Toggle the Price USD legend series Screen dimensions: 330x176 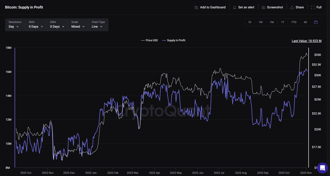point(149,40)
